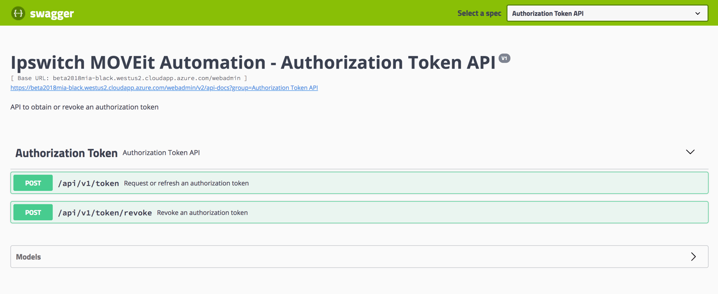Click POST badge for /api/v1/token/revoke
The image size is (718, 294).
33,213
